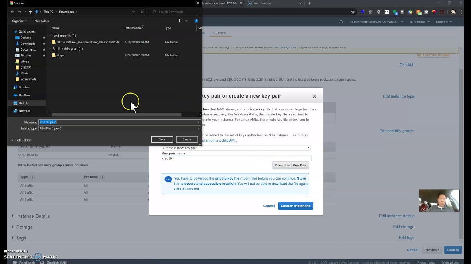This screenshot has width=471, height=264.
Task: Close the key pair dialog with X
Action: (314, 96)
